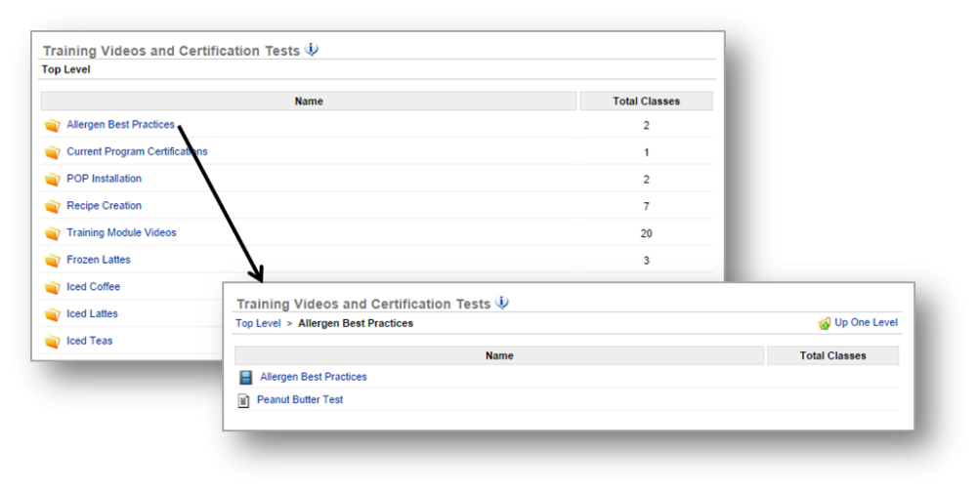The height and width of the screenshot is (493, 977).
Task: Click the folder icon beside Allergen Best Practices
Action: [x=52, y=126]
